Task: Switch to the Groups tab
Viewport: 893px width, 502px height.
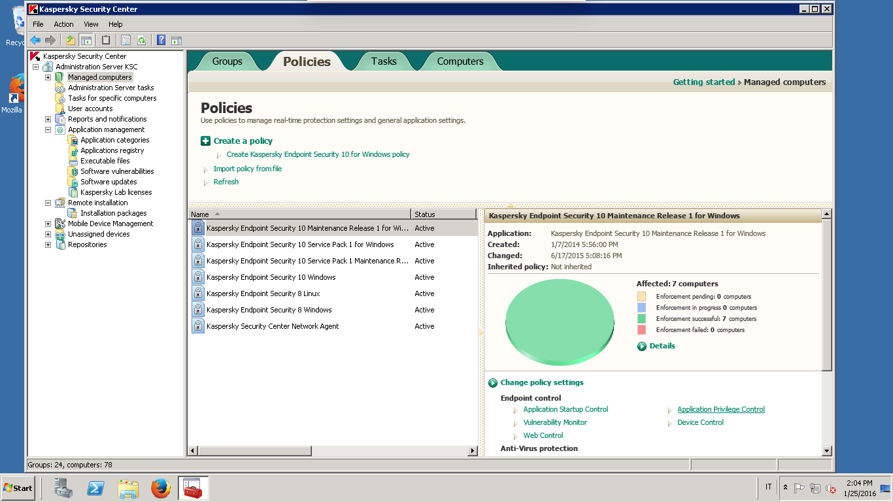Action: point(227,61)
